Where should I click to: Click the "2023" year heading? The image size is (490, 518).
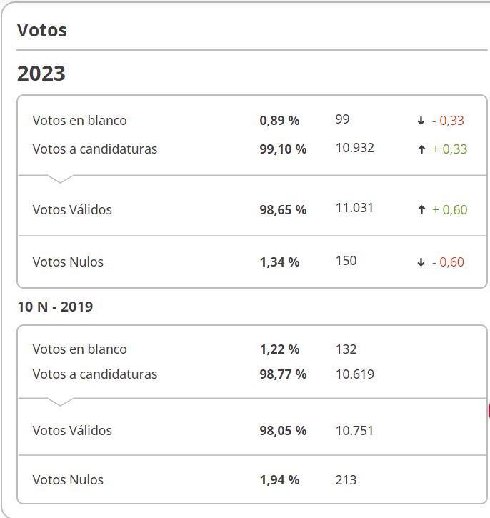[x=41, y=73]
